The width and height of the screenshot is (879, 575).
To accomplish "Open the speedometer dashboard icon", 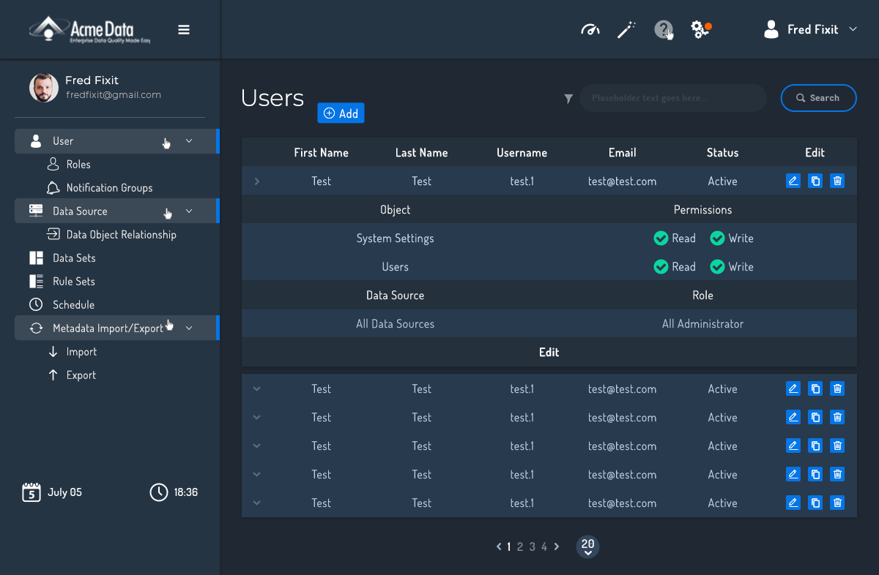I will tap(590, 30).
